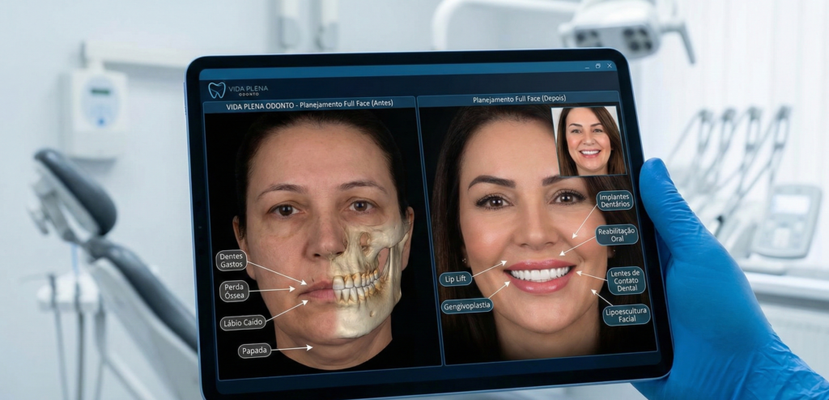This screenshot has width=829, height=400.
Task: Close the planning app window
Action: tap(609, 66)
